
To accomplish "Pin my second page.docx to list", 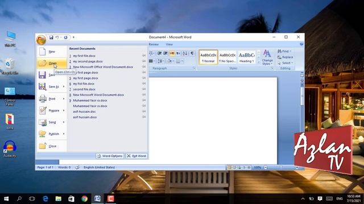I will 144,61.
